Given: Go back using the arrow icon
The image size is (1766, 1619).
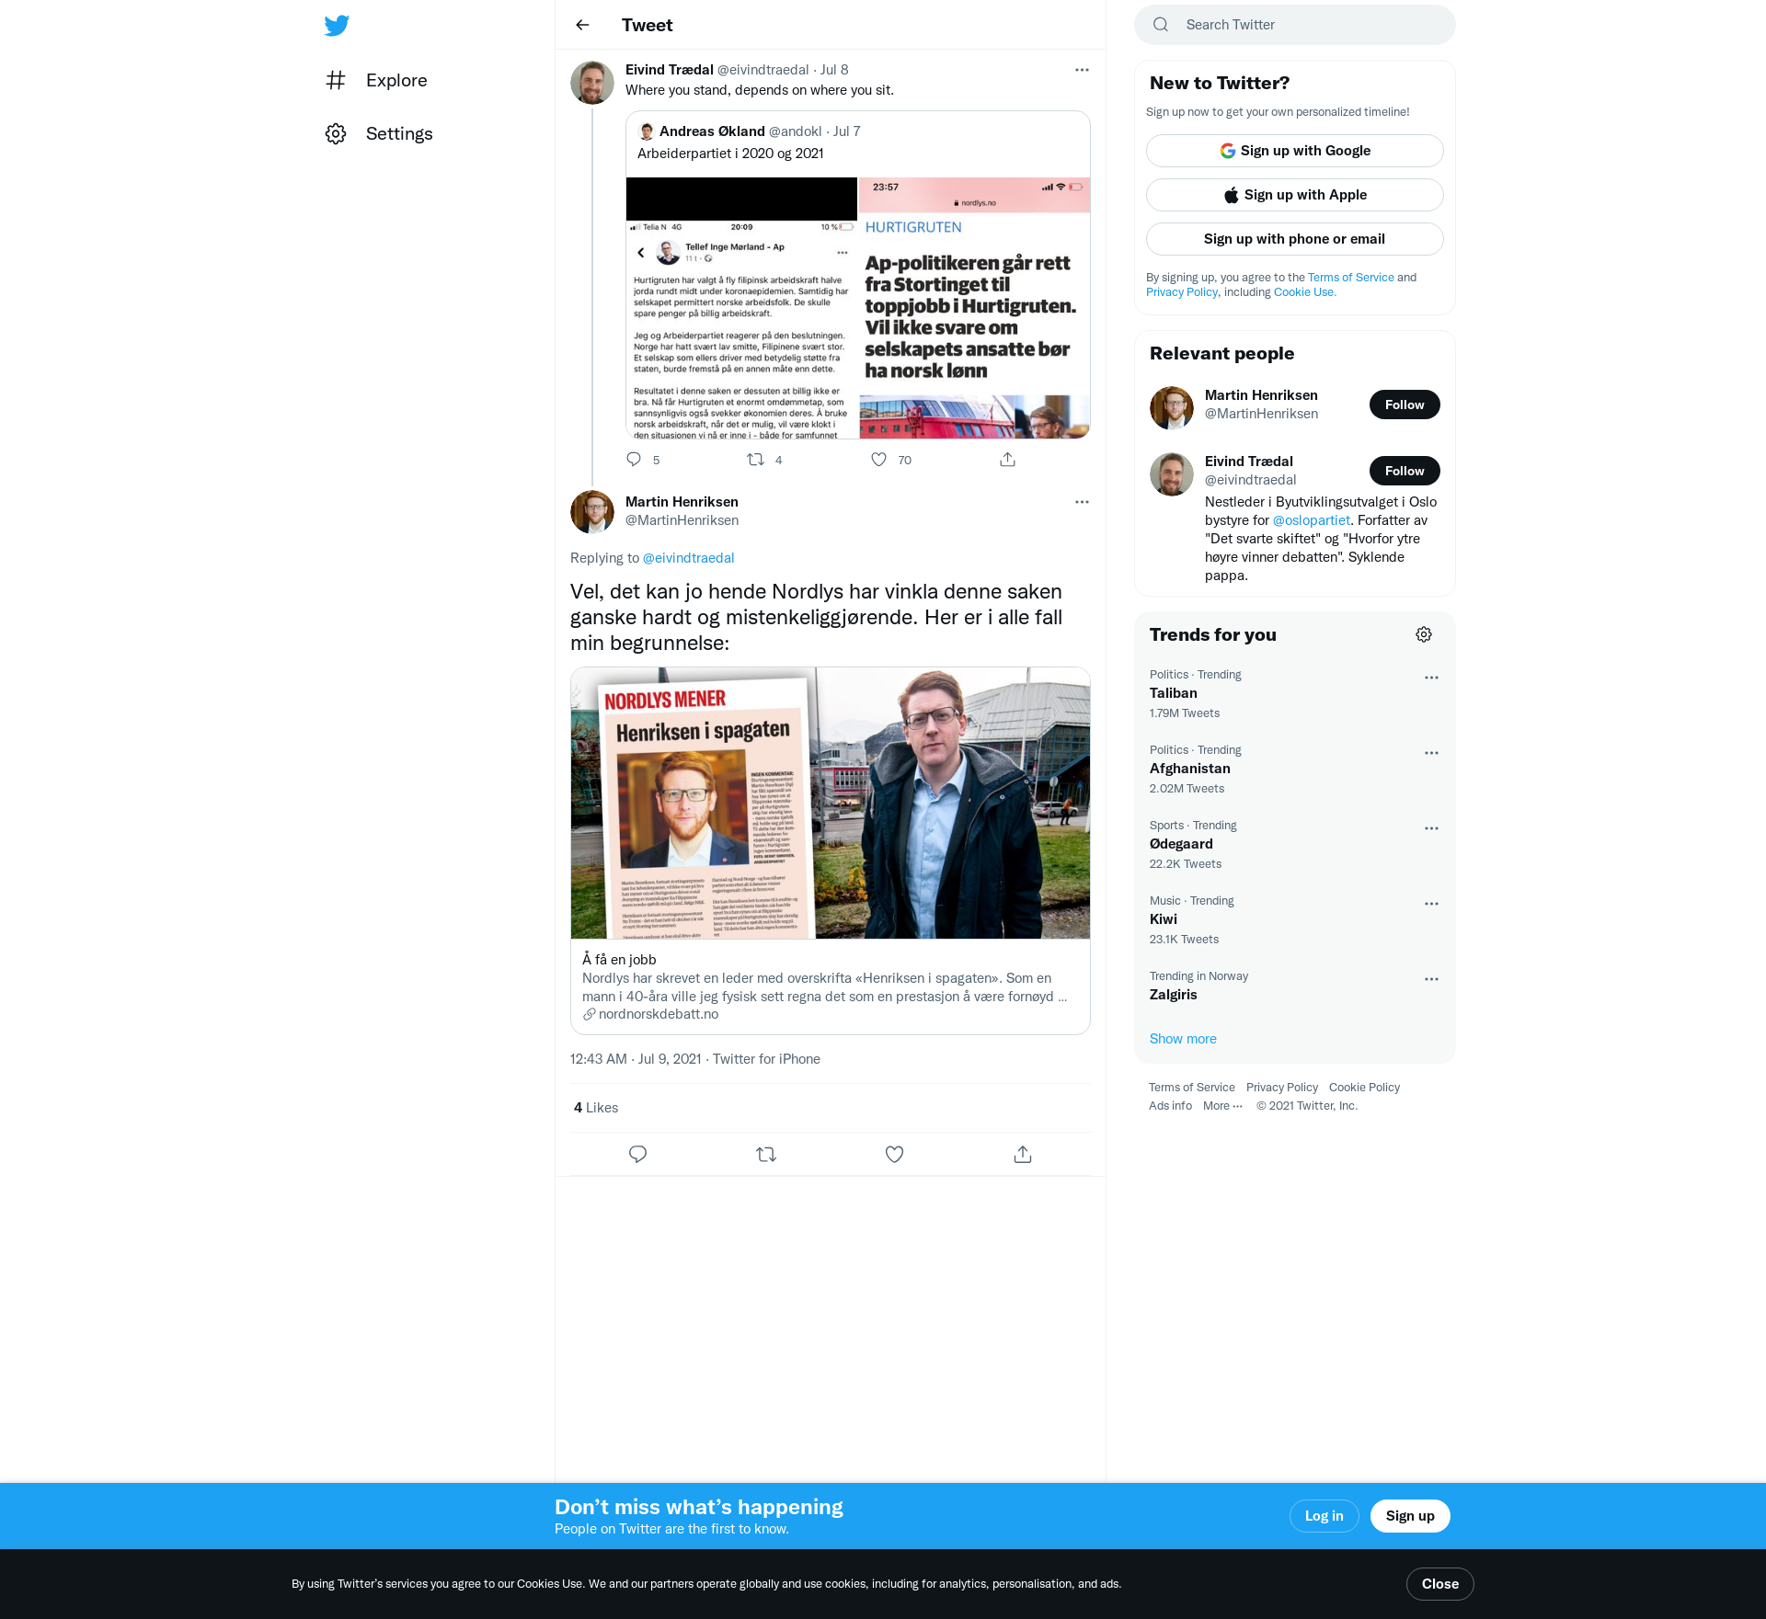Looking at the screenshot, I should (582, 25).
